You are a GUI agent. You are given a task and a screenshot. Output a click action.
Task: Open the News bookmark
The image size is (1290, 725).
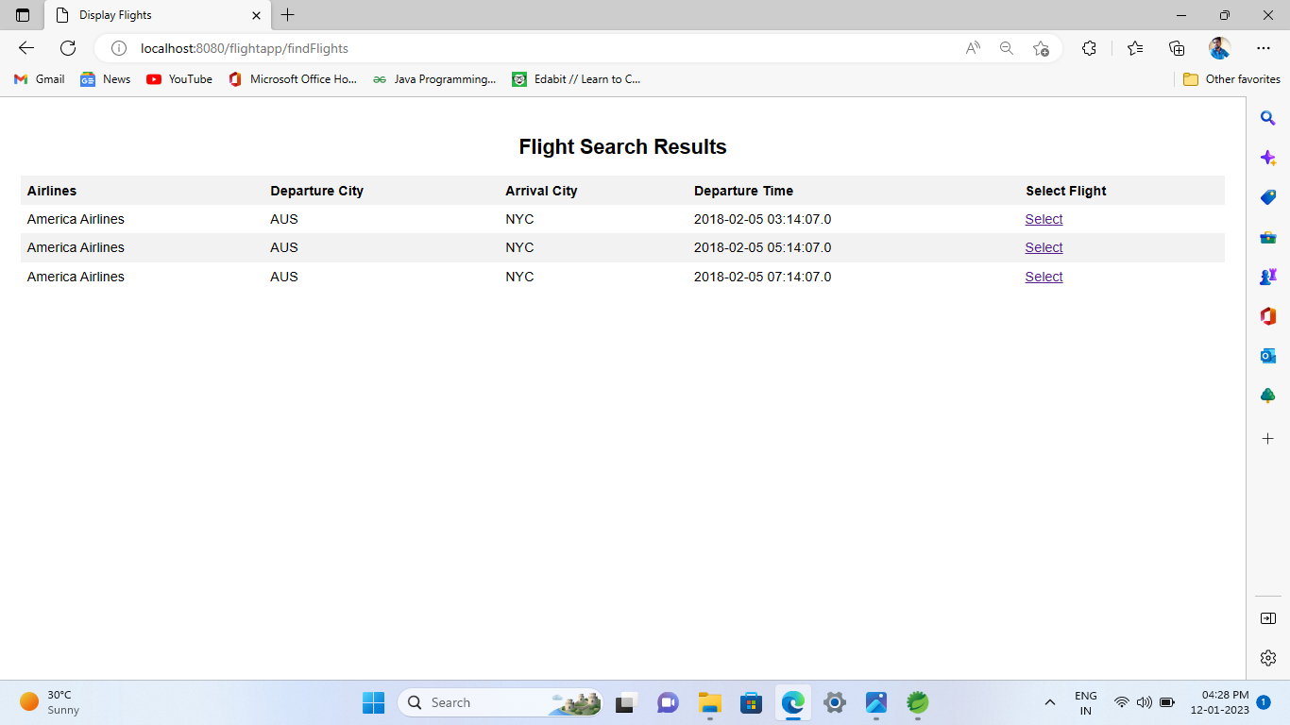pyautogui.click(x=106, y=79)
